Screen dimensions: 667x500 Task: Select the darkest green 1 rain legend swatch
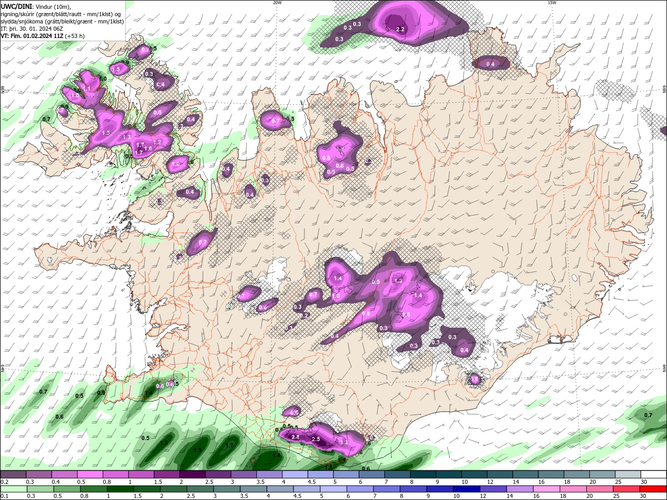tap(120, 489)
